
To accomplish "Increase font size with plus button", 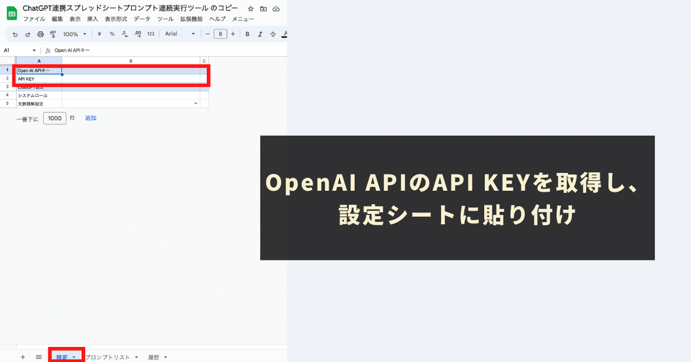I will [x=233, y=34].
